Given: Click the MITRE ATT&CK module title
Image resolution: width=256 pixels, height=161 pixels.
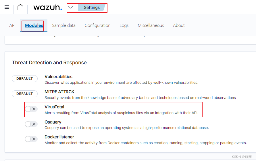Looking at the screenshot, I should (x=59, y=92).
